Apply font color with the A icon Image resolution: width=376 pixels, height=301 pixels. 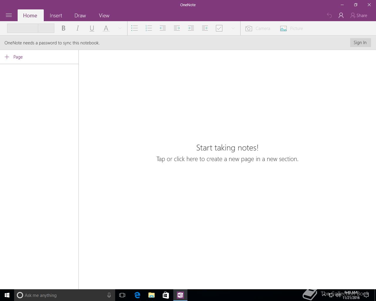point(106,28)
